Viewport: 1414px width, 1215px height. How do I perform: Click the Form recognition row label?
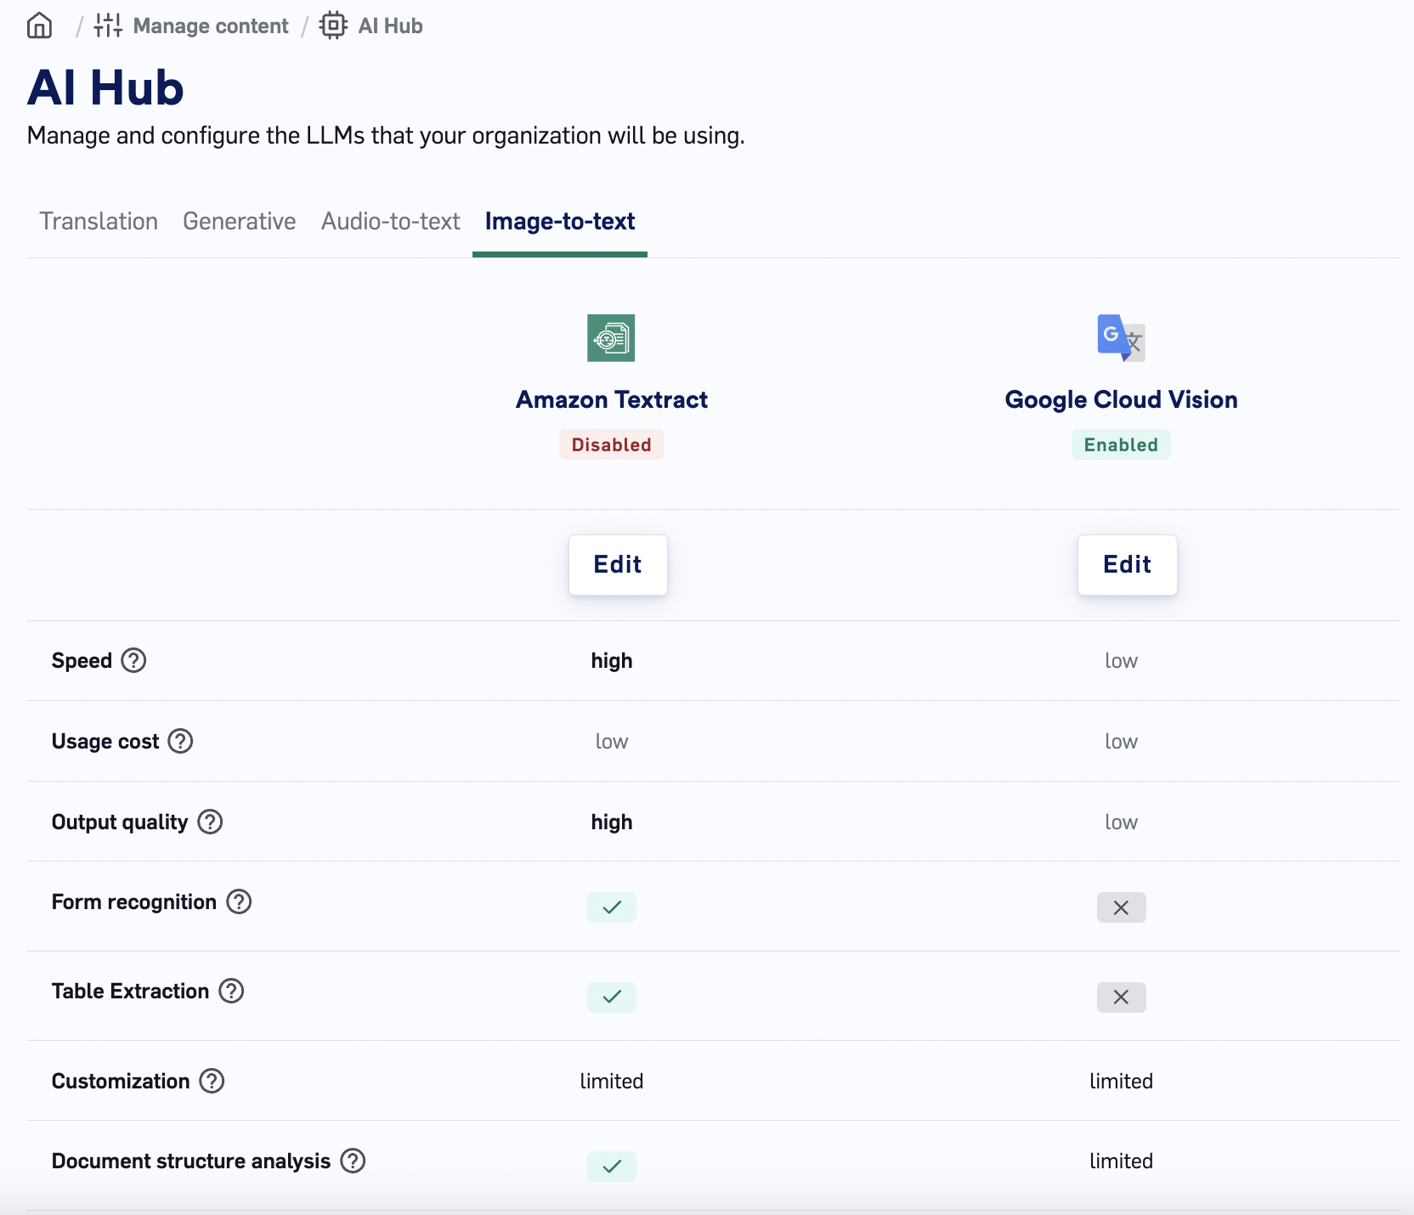tap(134, 902)
